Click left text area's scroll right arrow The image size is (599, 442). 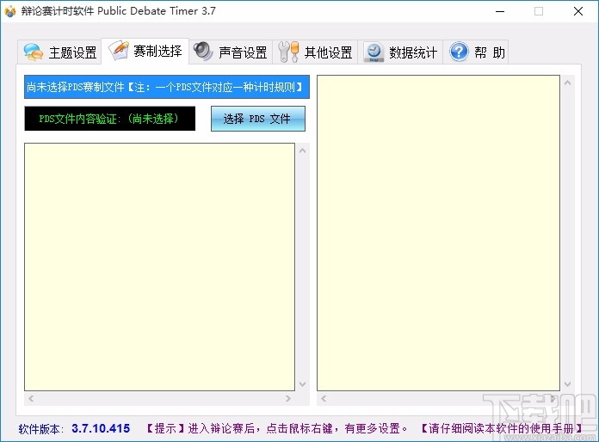point(288,398)
